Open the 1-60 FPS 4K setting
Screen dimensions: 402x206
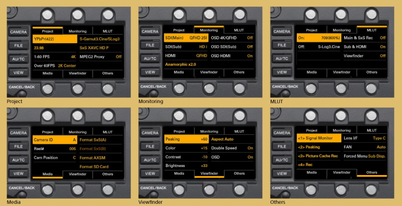pyautogui.click(x=55, y=57)
